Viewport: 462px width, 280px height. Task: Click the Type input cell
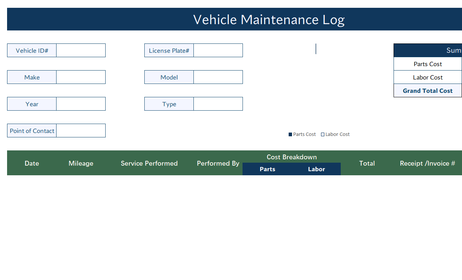tap(218, 104)
